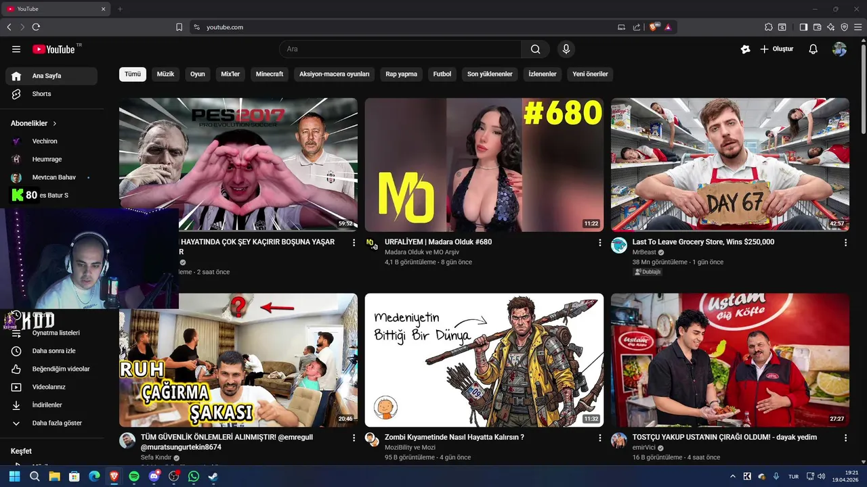Start voice search with microphone icon

point(566,49)
